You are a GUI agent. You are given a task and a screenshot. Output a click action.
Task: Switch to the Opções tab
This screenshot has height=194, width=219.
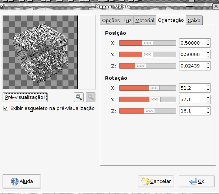[x=111, y=21]
